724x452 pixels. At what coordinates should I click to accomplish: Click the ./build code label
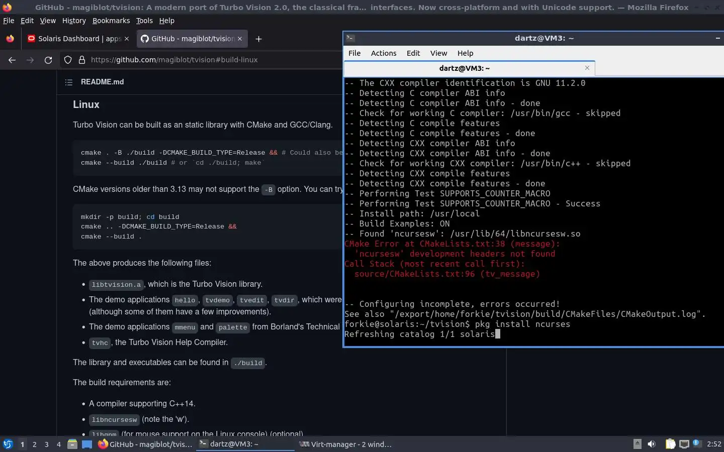(248, 363)
